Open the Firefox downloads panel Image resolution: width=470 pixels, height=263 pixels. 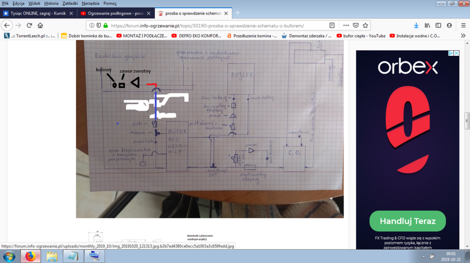pos(416,25)
